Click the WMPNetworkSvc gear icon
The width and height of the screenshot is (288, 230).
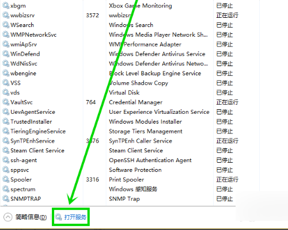(x=6, y=34)
